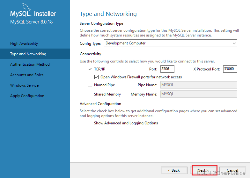The image size is (250, 178).
Task: Click the MySQL Server 8.0.18 text
Action: [x=31, y=22]
